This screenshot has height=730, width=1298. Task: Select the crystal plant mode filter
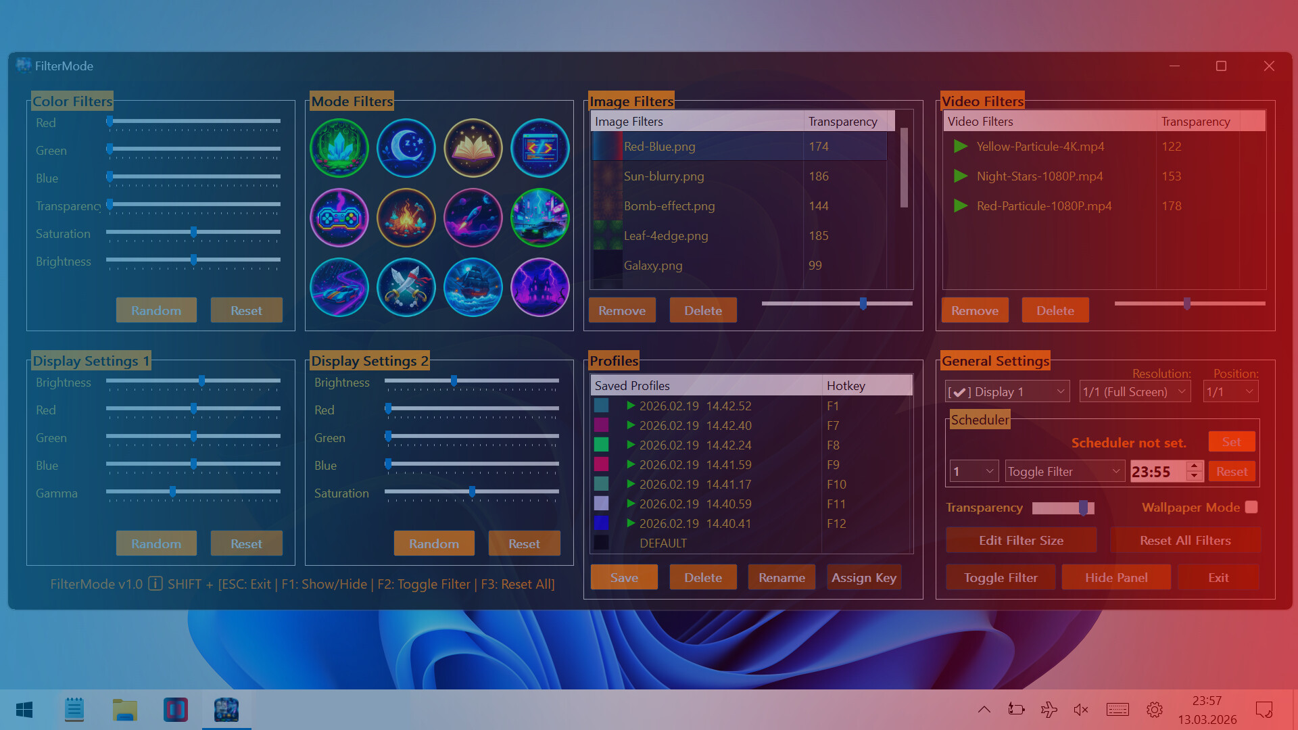339,147
